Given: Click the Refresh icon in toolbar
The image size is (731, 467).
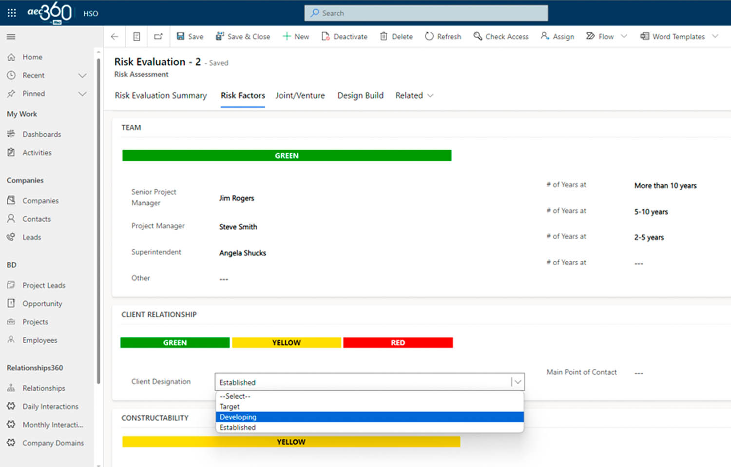Looking at the screenshot, I should [429, 37].
